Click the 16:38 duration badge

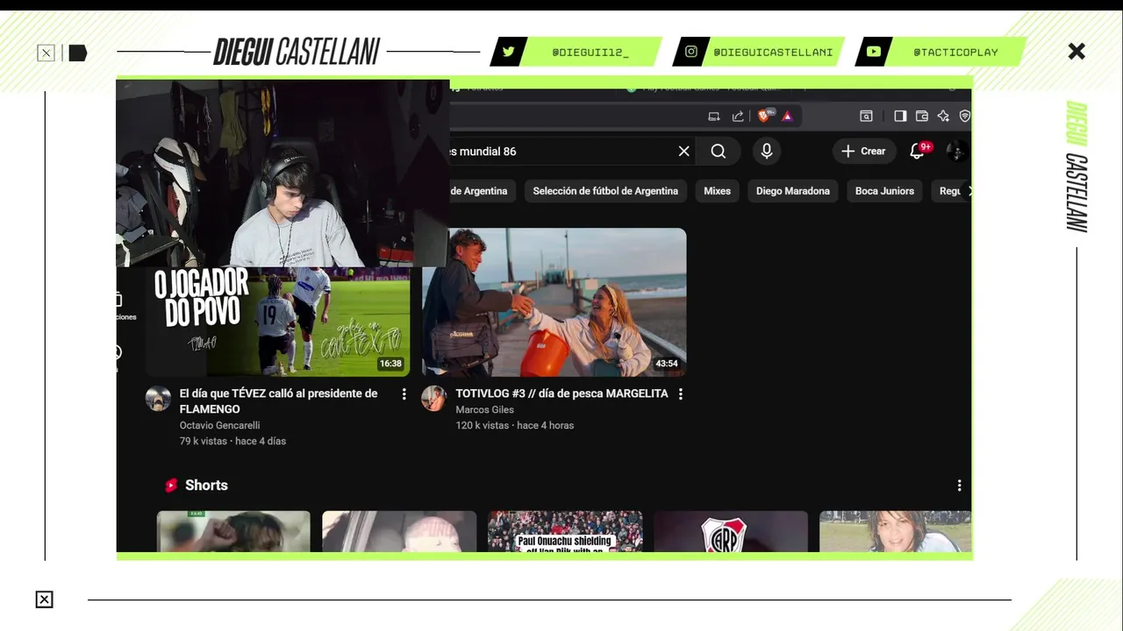click(x=390, y=364)
